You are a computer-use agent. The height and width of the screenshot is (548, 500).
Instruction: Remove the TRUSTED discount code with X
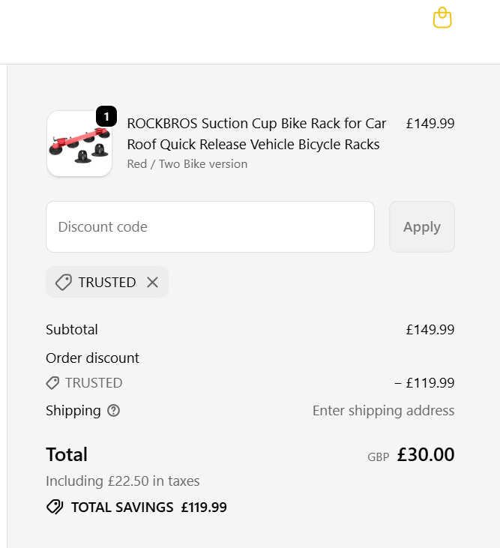pyautogui.click(x=152, y=283)
